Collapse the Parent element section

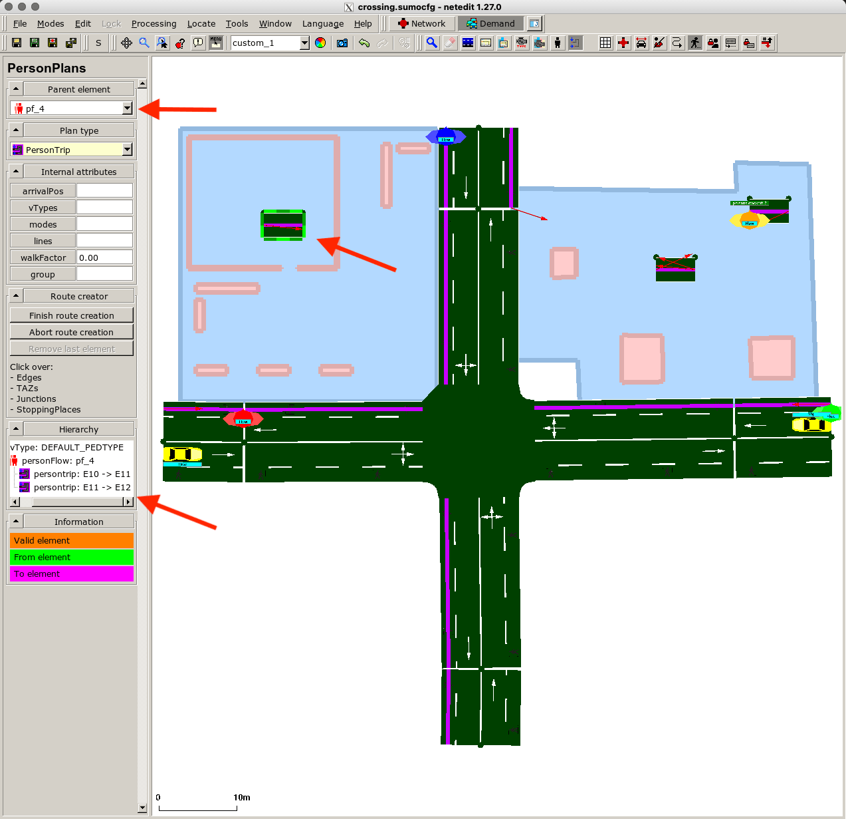16,88
